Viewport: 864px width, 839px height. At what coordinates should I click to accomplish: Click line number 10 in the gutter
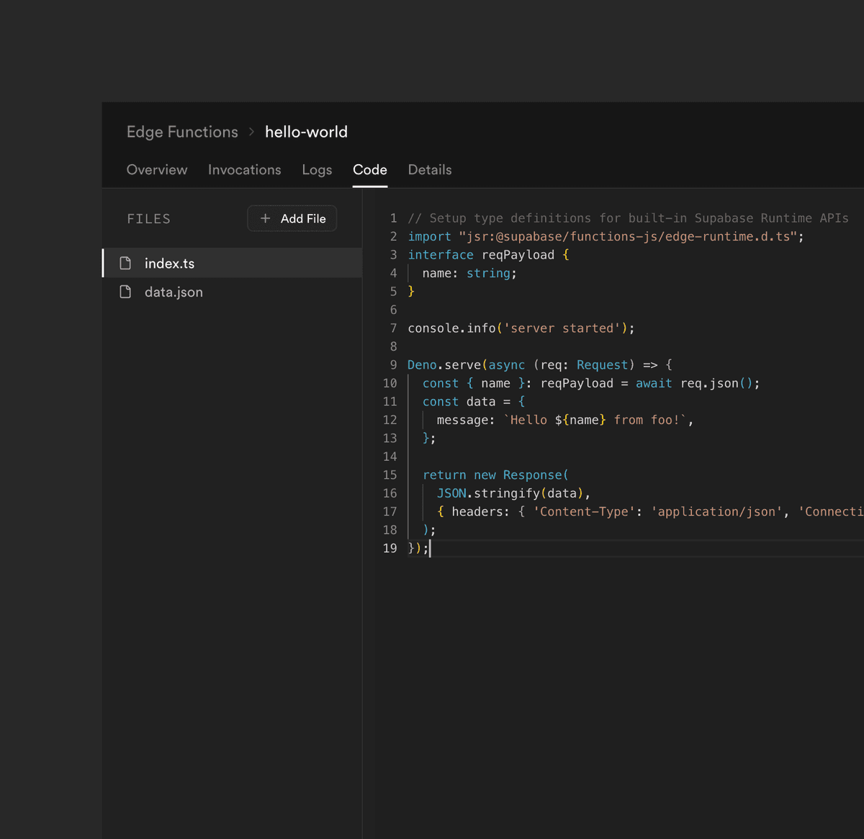390,383
